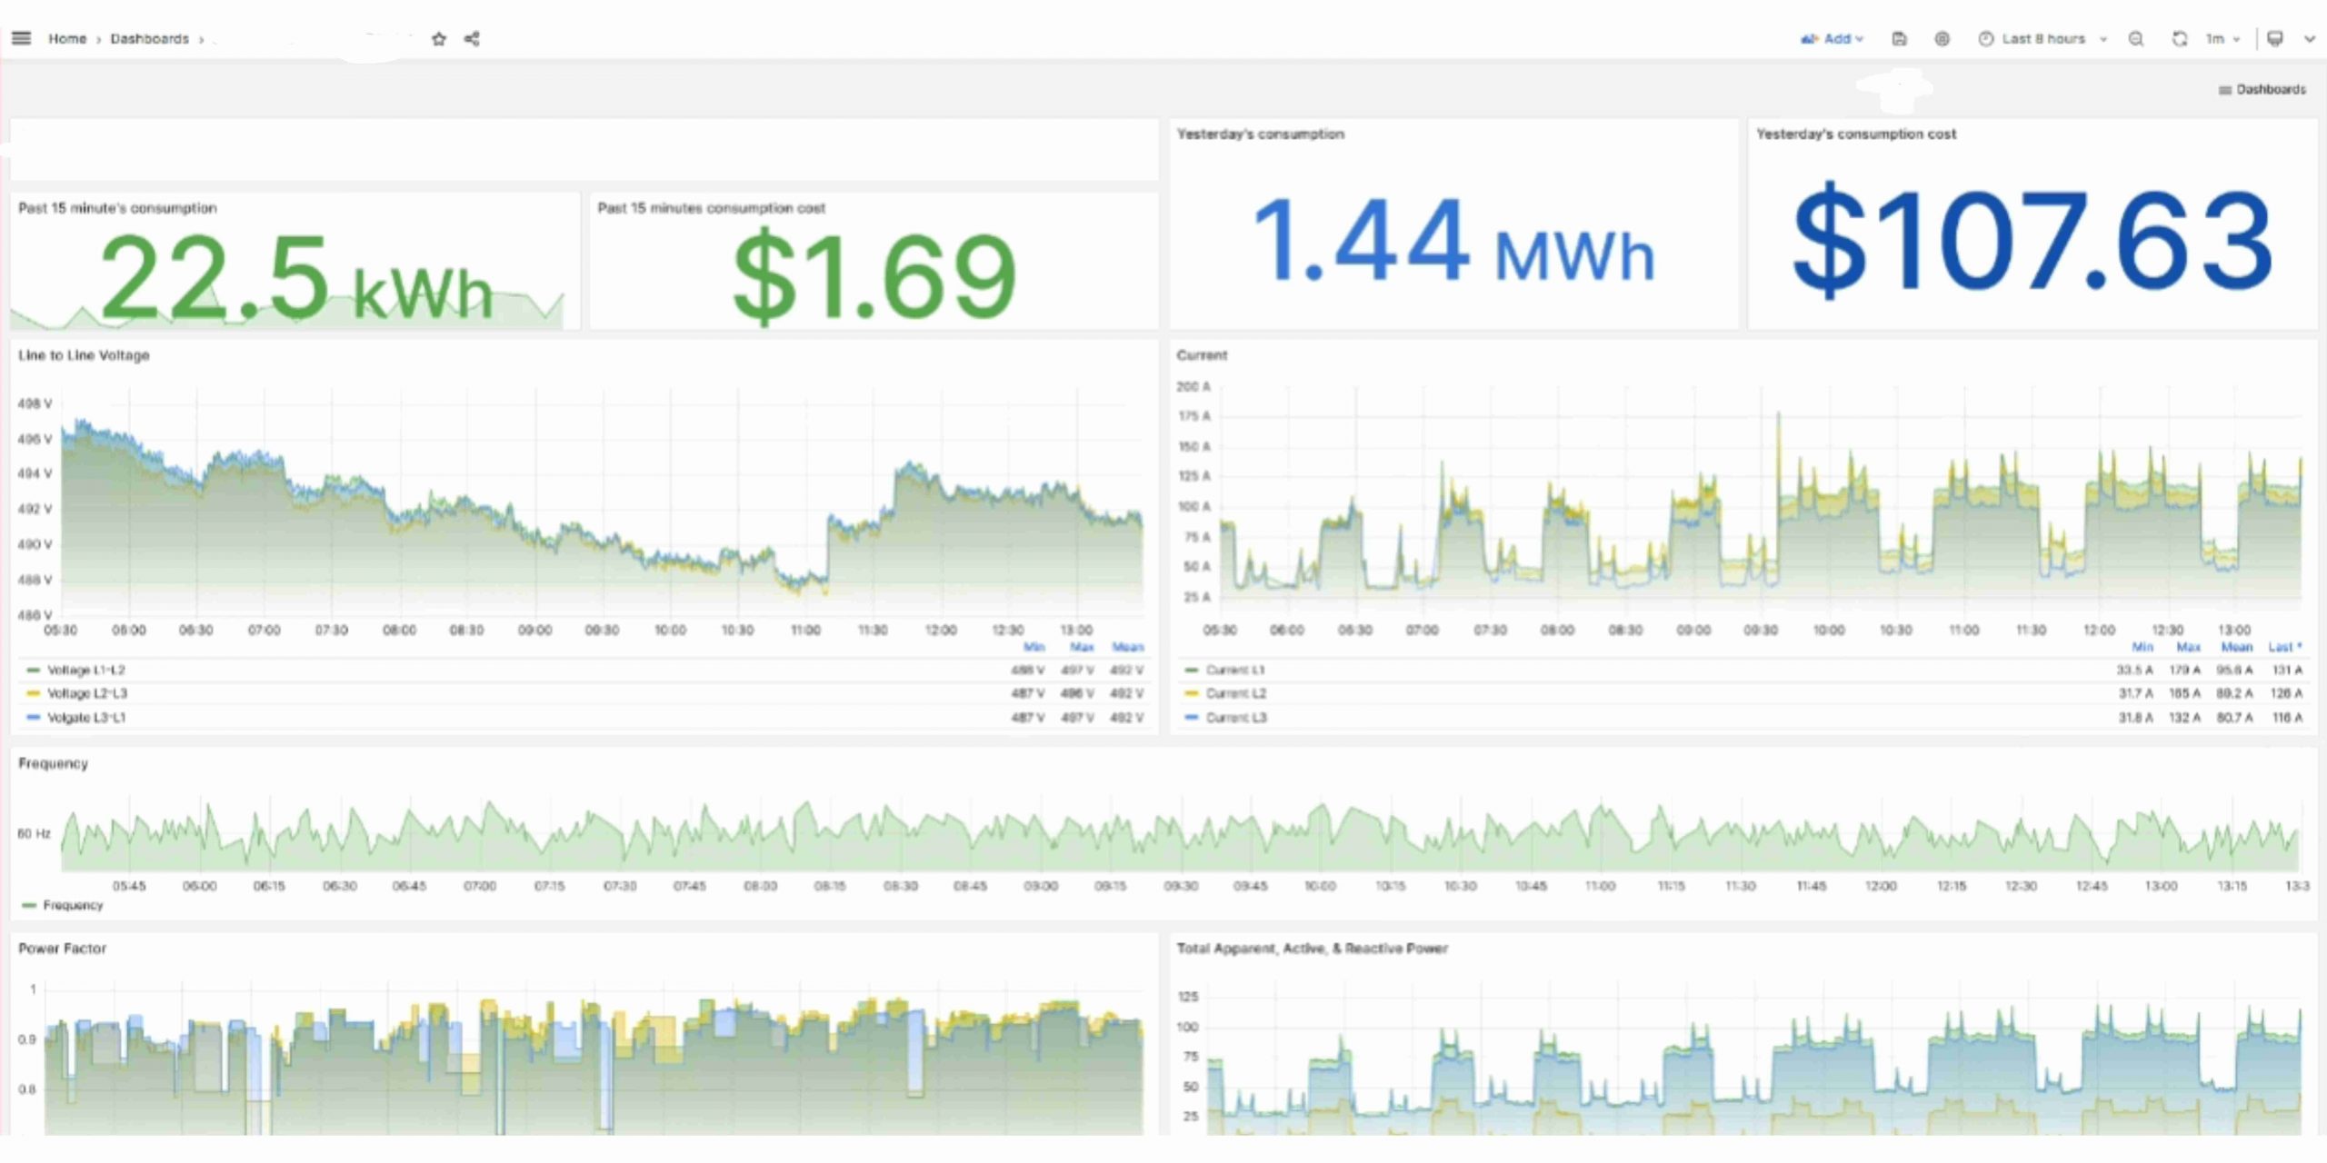This screenshot has width=2327, height=1163.
Task: Navigate to Home via the breadcrumb
Action: pyautogui.click(x=67, y=38)
